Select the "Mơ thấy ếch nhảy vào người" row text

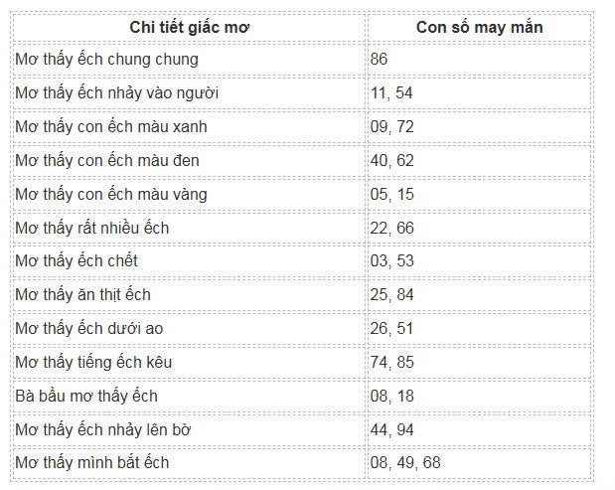click(x=117, y=93)
